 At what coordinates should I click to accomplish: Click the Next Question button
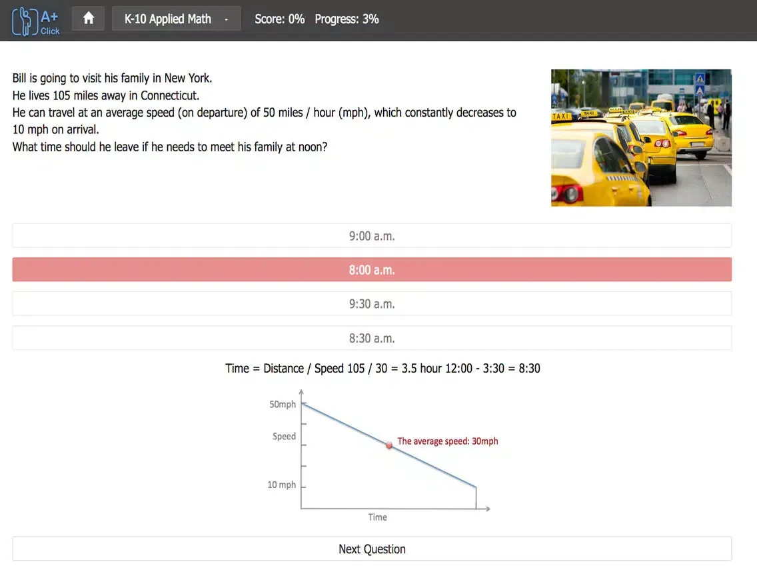pos(372,549)
